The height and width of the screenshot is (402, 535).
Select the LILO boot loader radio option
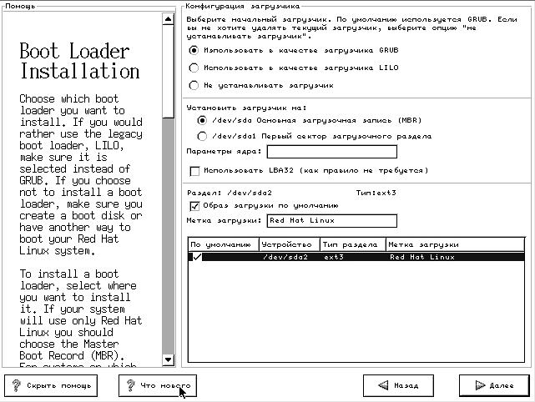pos(194,68)
